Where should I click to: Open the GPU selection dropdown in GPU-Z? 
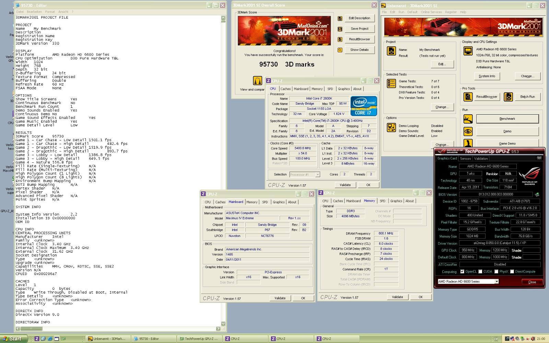(496, 282)
